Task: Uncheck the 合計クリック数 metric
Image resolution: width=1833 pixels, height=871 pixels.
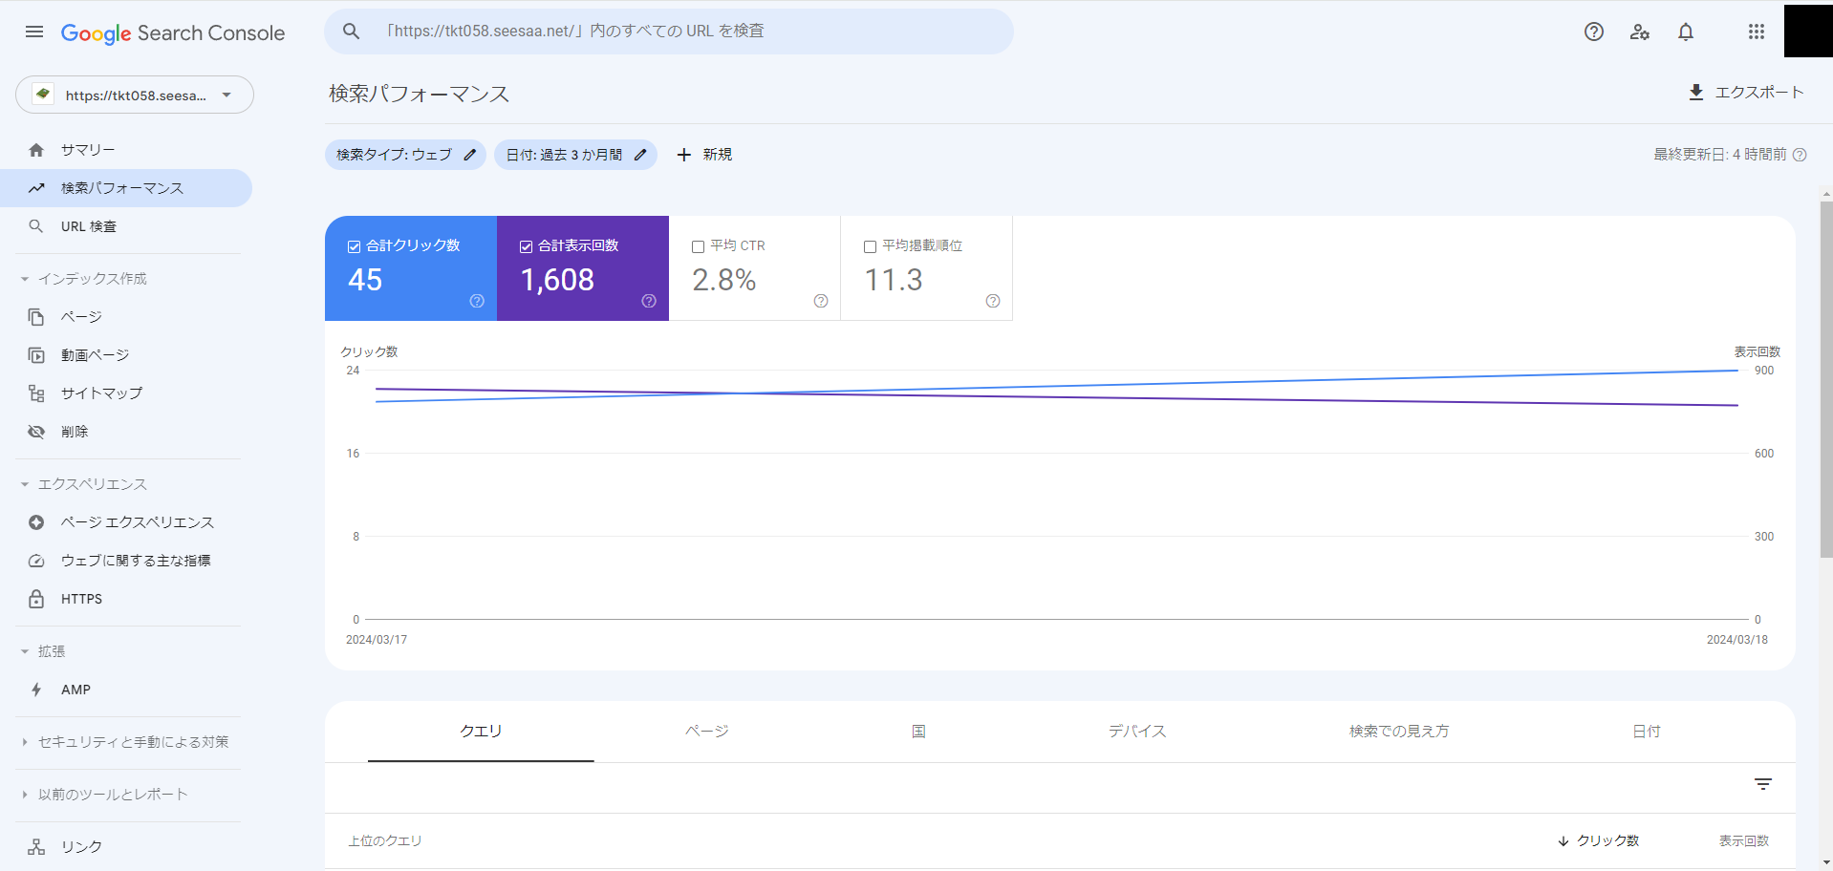Action: [355, 246]
